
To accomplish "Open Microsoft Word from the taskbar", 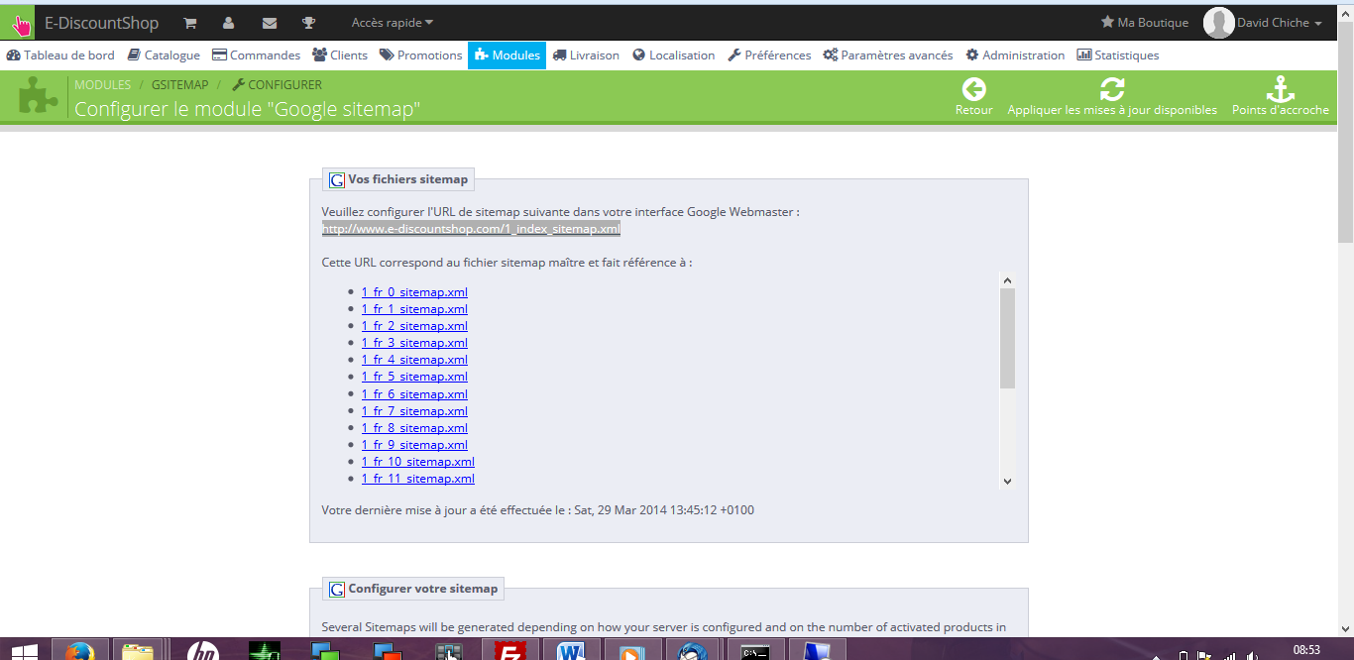I will coord(571,651).
